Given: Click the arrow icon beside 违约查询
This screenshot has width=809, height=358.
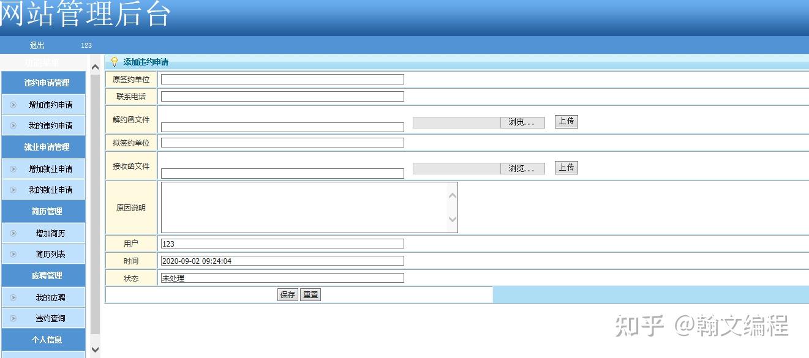Looking at the screenshot, I should (13, 318).
